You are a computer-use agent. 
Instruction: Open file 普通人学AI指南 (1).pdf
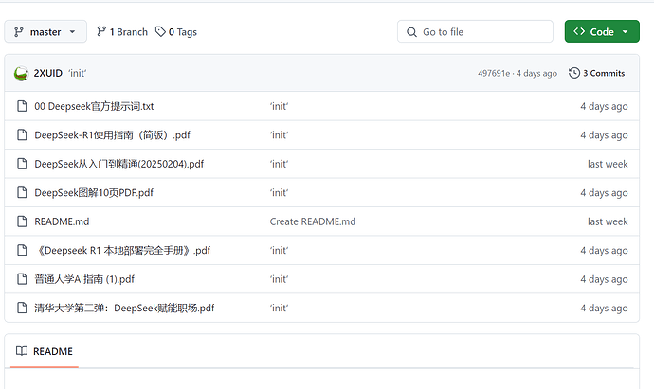(84, 279)
